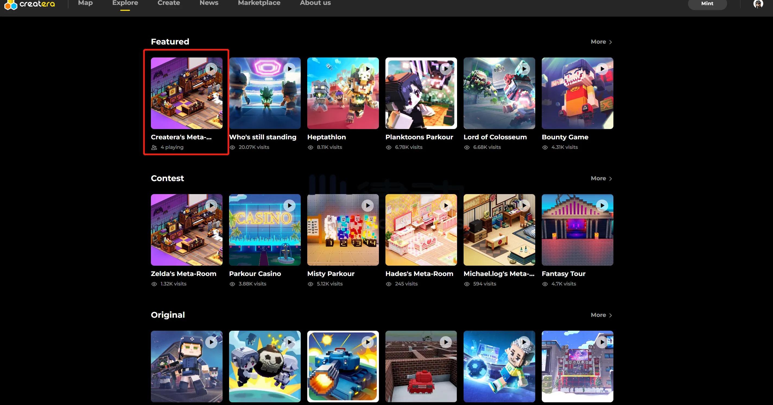
Task: Switch to the Map tab
Action: (85, 3)
